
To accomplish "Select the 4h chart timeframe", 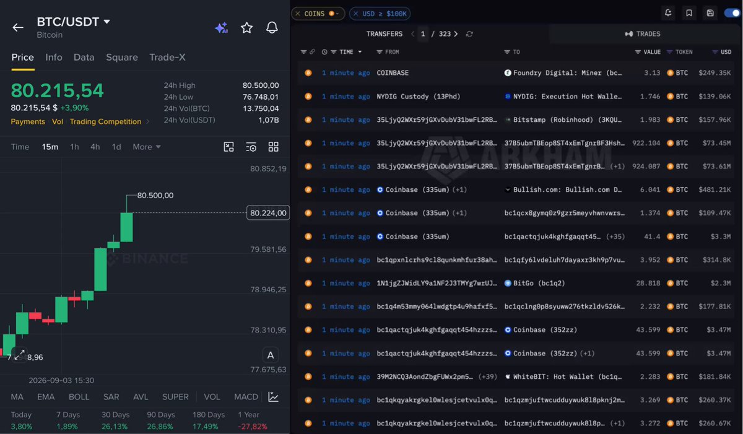I will click(95, 147).
